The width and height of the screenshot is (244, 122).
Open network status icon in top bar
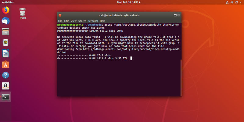[x=227, y=2]
